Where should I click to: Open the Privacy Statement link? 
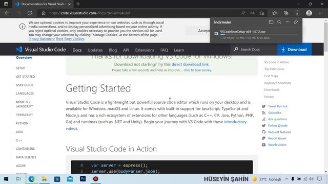pos(42,39)
